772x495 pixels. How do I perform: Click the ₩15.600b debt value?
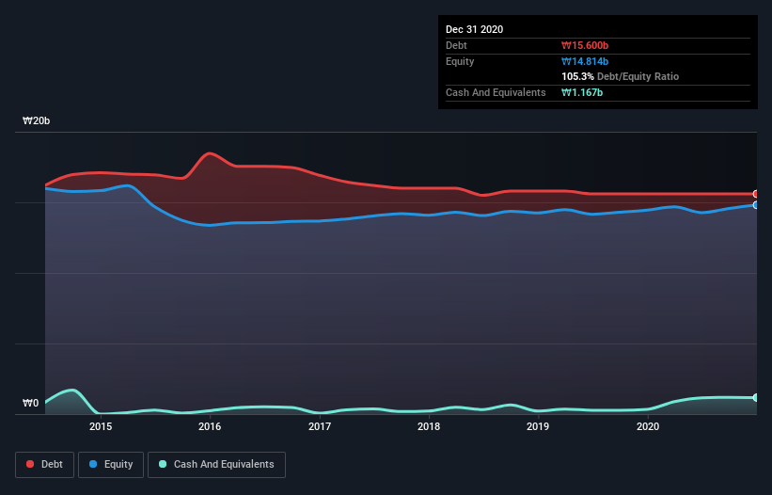tap(585, 46)
